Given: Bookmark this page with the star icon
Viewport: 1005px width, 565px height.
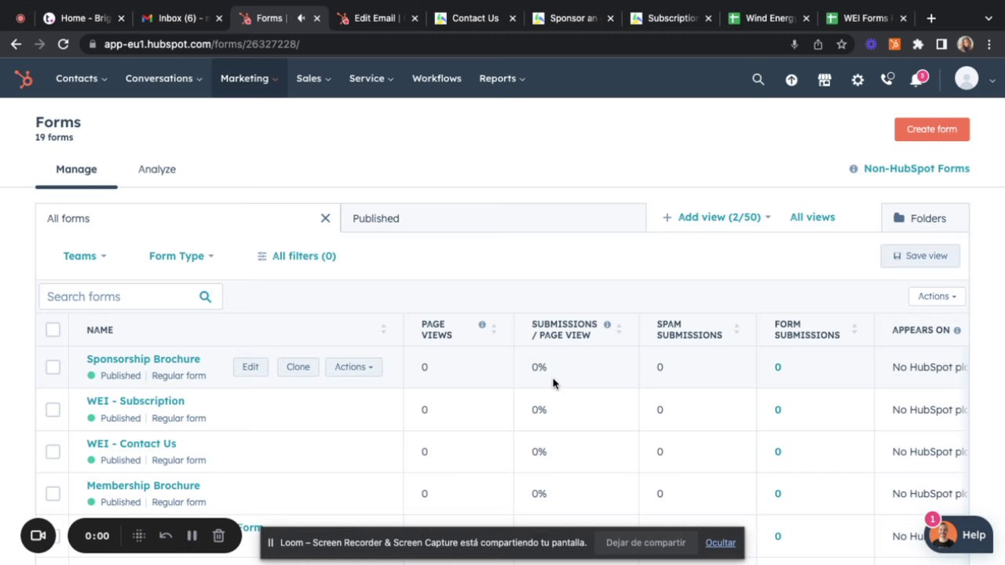Looking at the screenshot, I should pyautogui.click(x=842, y=44).
